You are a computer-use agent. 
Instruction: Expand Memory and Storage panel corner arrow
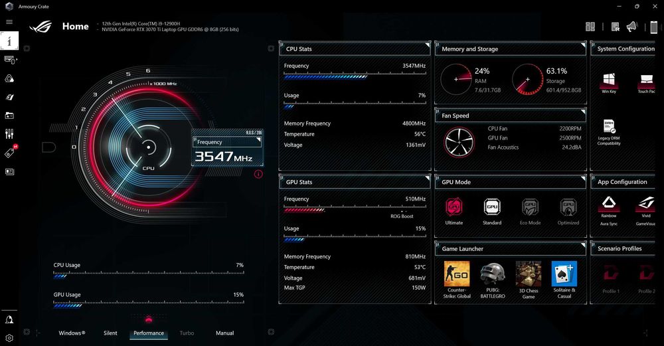point(583,45)
